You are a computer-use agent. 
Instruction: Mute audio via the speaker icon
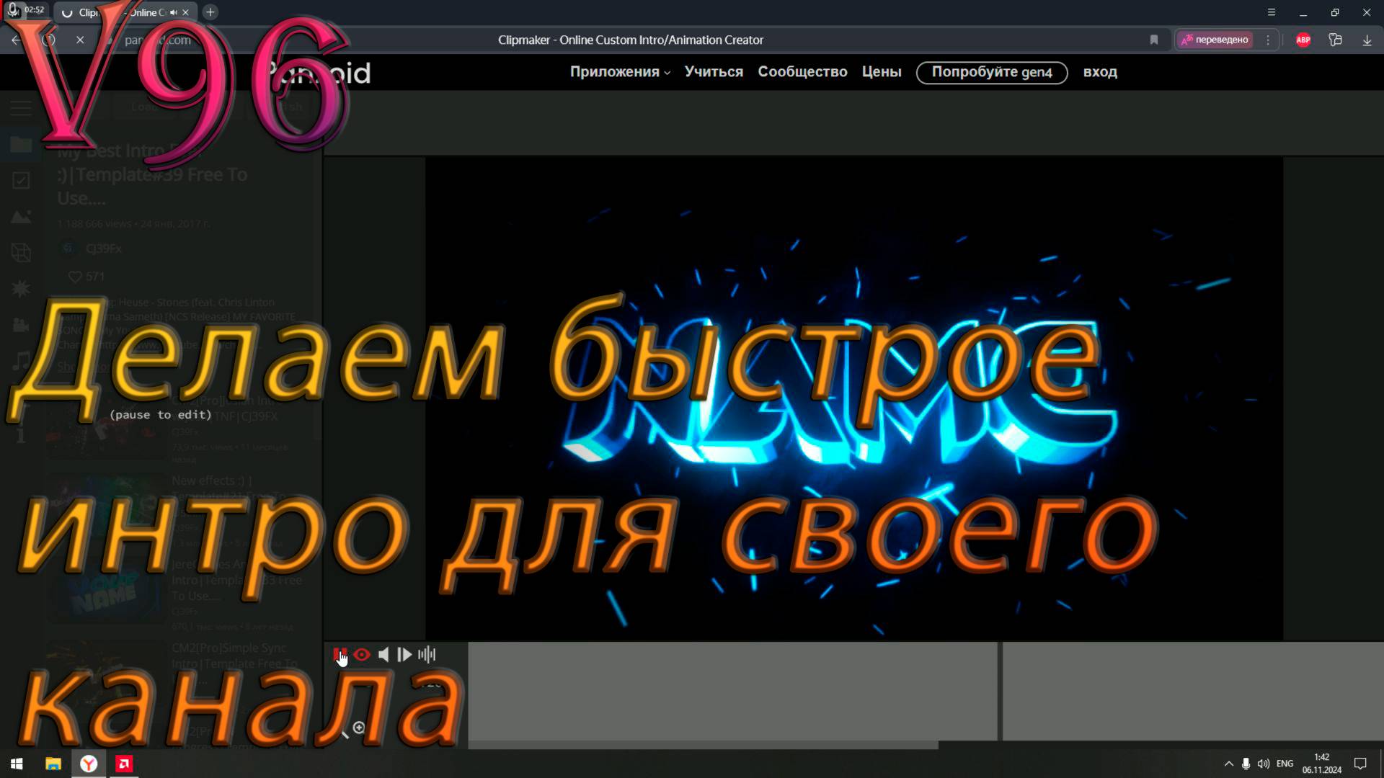[x=383, y=654]
